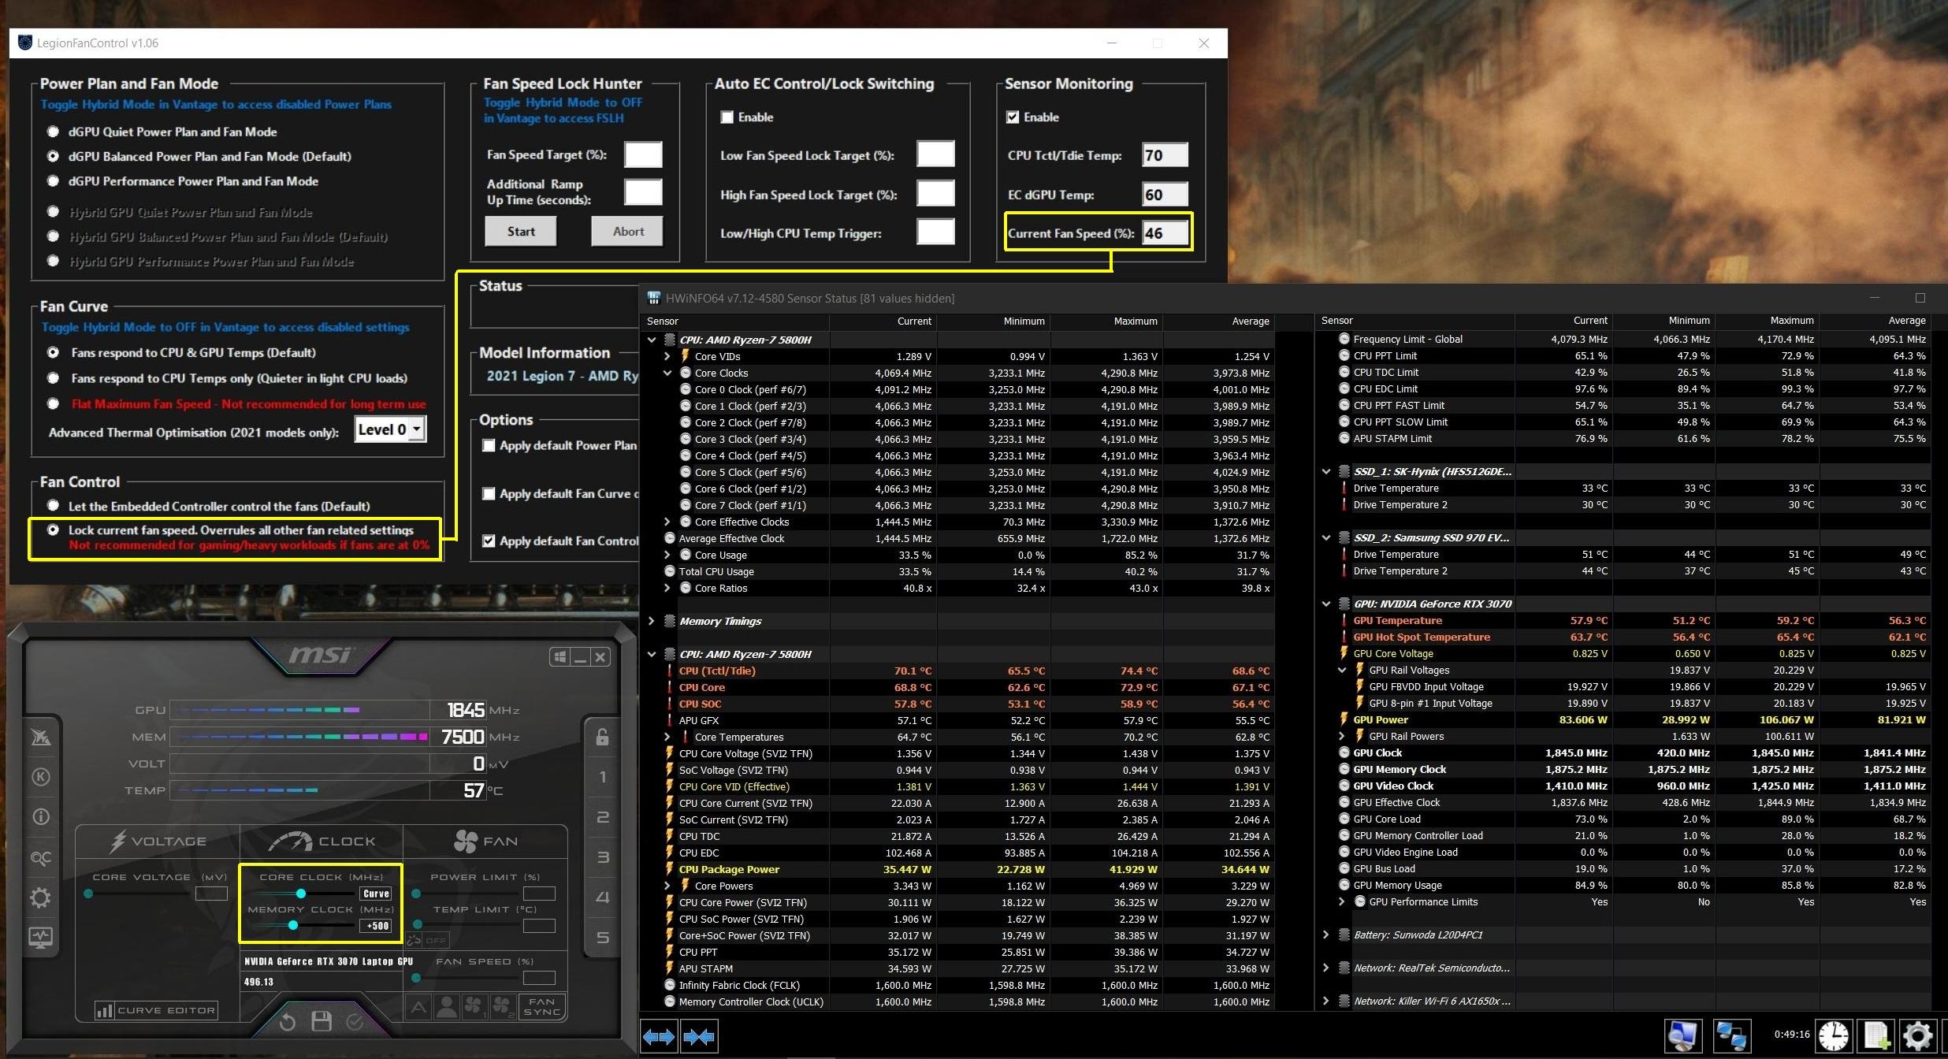The image size is (1948, 1059).
Task: Select dGPU Quiet Power Plan and Fan Mode
Action: (x=54, y=132)
